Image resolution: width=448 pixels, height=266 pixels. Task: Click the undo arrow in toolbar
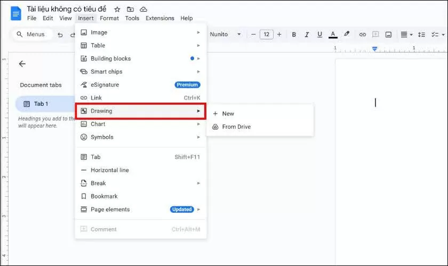coord(60,35)
